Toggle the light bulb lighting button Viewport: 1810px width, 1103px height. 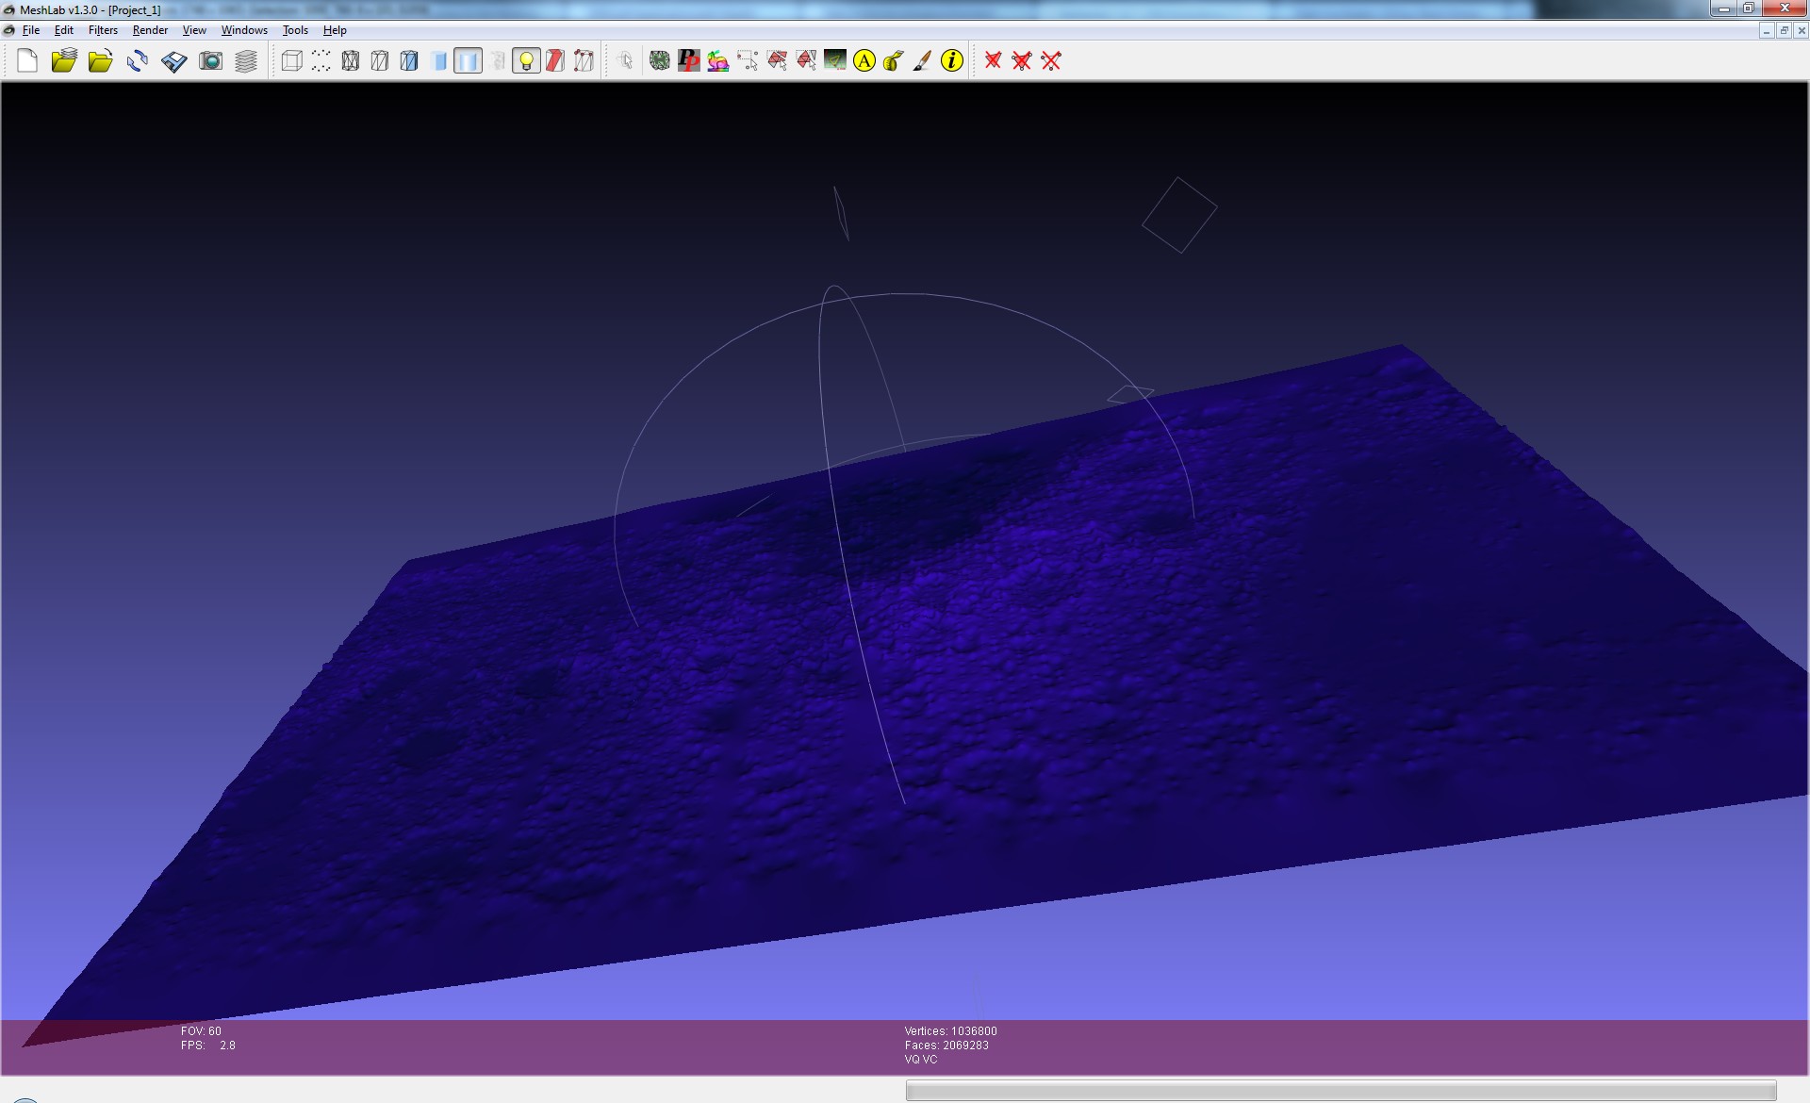526,61
